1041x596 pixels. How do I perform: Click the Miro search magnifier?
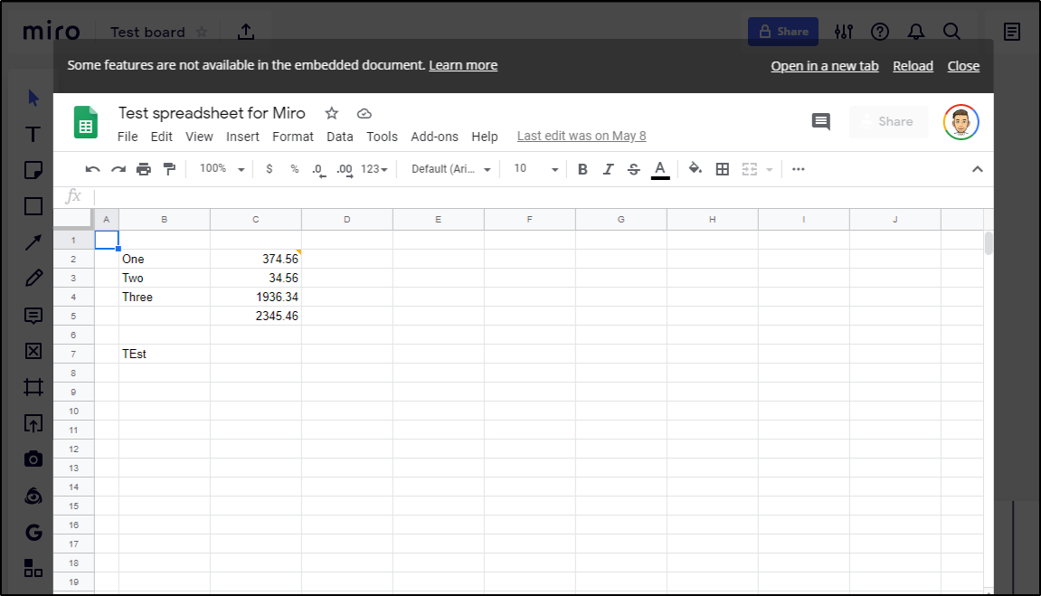(x=952, y=31)
